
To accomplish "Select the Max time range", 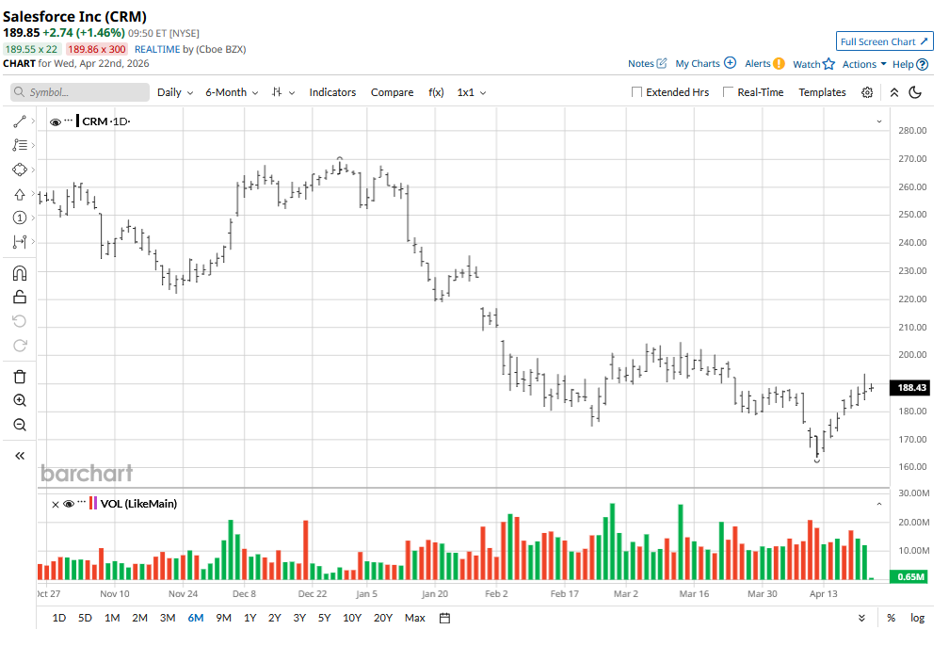I will pyautogui.click(x=414, y=618).
